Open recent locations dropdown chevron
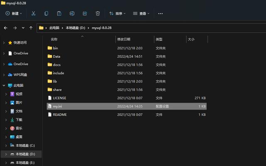Viewport: 266px width, 166px height. coord(23,28)
